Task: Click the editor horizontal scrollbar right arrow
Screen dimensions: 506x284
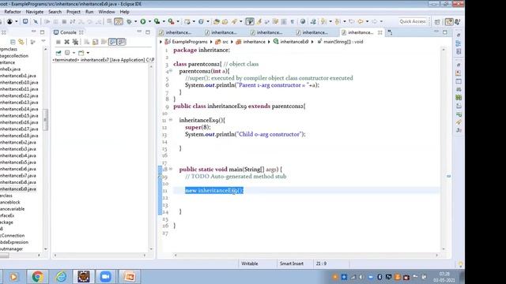Action: (436, 256)
